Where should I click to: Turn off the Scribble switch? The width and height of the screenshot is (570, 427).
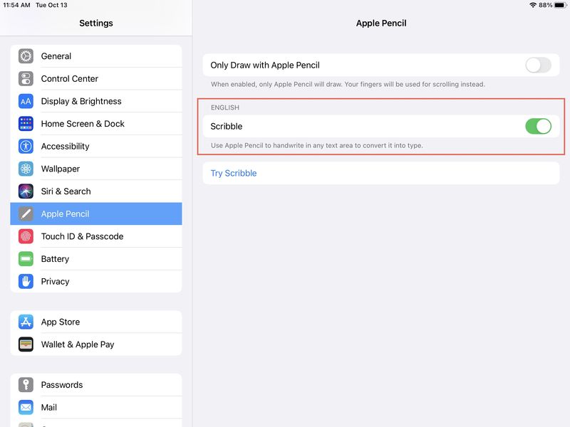[x=538, y=127]
